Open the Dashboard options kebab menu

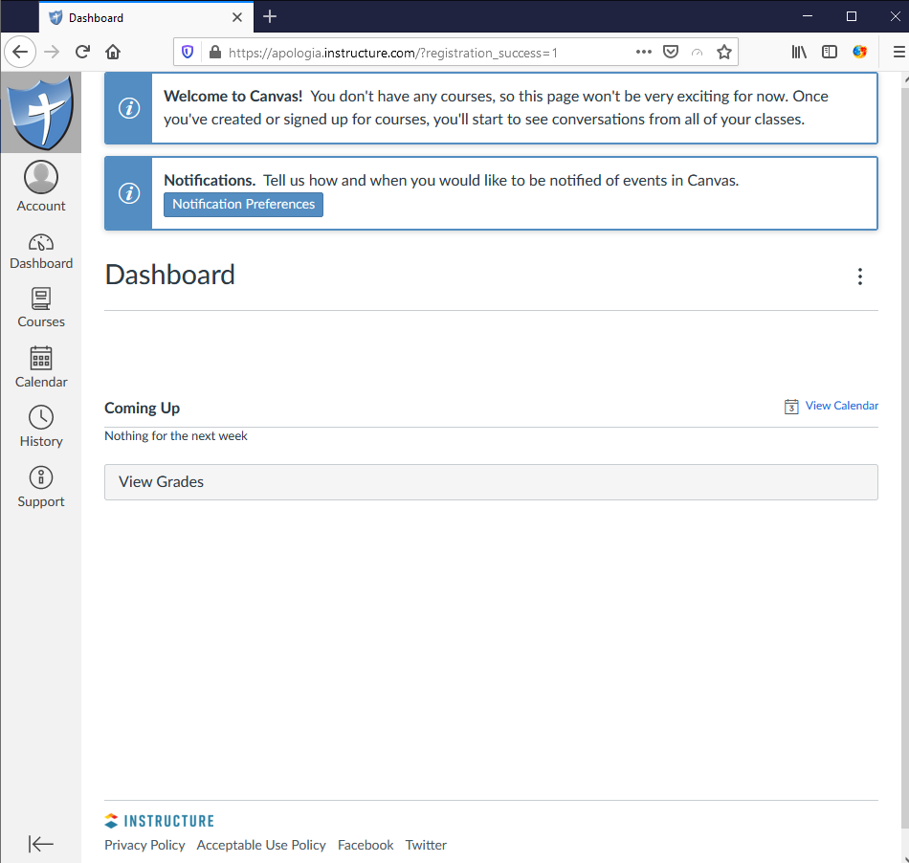point(860,277)
